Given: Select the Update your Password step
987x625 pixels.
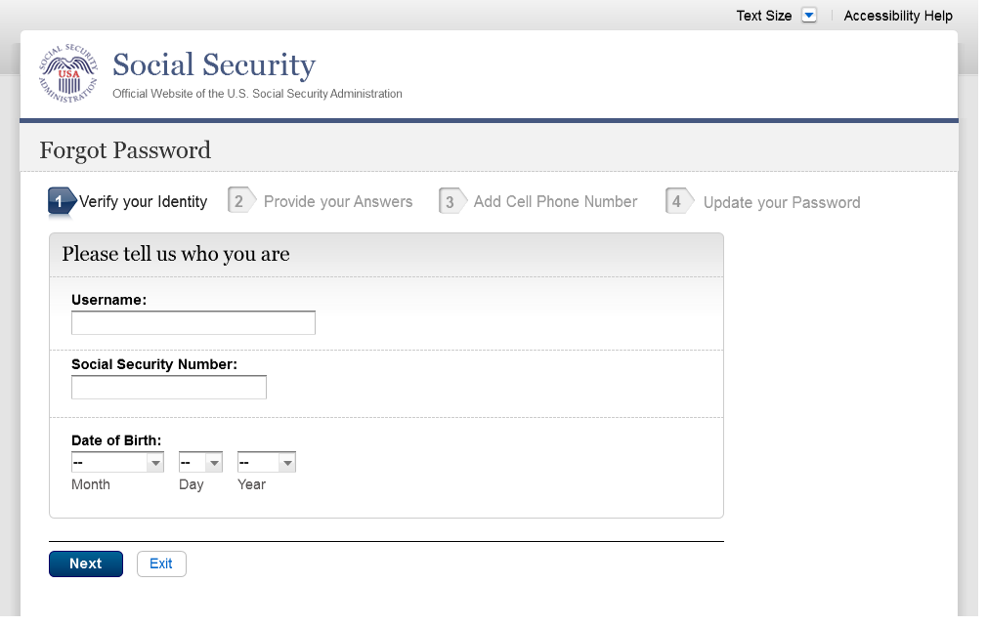Looking at the screenshot, I should pos(782,203).
